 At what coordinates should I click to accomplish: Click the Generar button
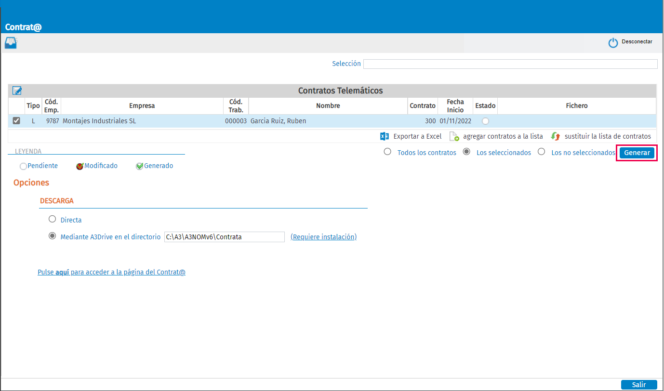pyautogui.click(x=637, y=153)
